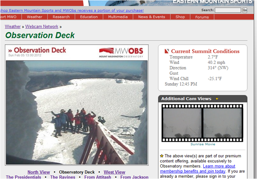The height and width of the screenshot is (179, 257).
Task: Open the Shop menu item
Action: click(x=180, y=17)
